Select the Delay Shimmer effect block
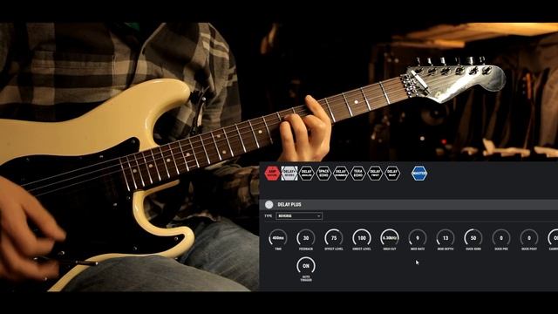The height and width of the screenshot is (314, 558). tap(341, 174)
